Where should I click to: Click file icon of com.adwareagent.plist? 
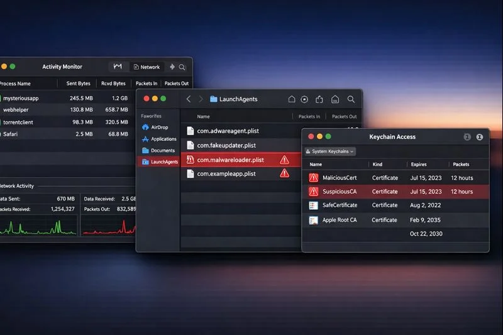click(x=191, y=131)
